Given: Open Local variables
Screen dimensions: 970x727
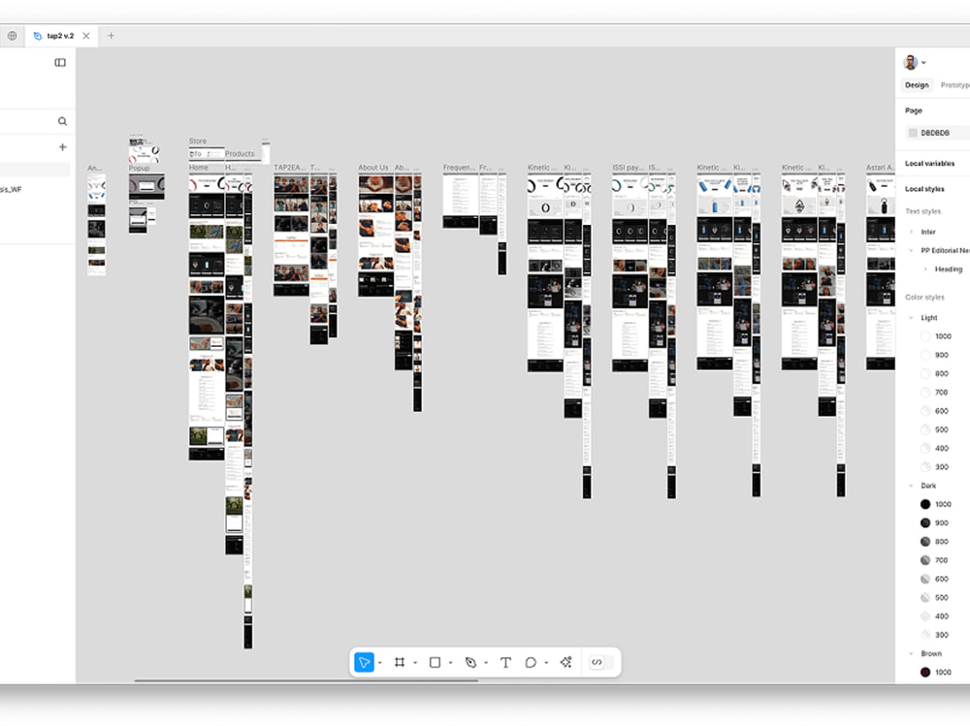Looking at the screenshot, I should point(929,163).
